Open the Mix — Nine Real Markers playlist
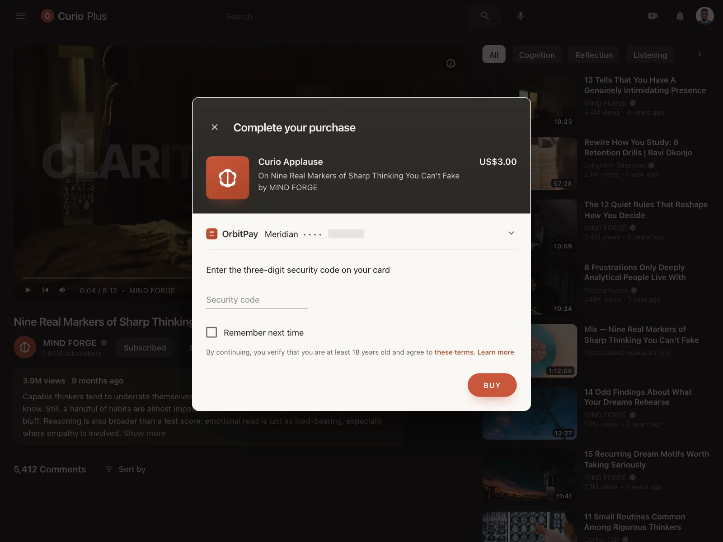723x542 pixels. click(x=641, y=335)
